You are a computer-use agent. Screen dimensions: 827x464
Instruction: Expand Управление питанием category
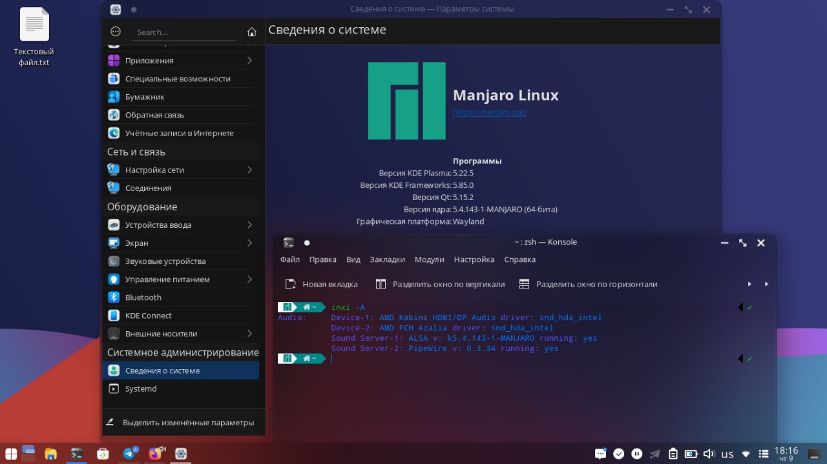180,279
